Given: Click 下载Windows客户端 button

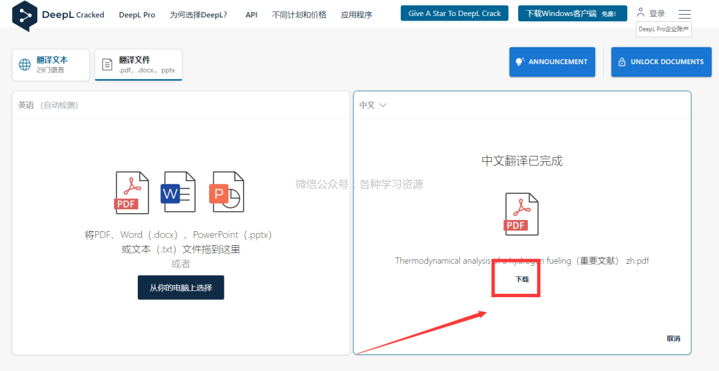Looking at the screenshot, I should pos(573,13).
